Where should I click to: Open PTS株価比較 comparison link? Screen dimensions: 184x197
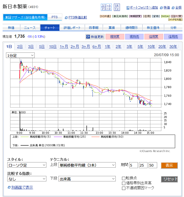[x=77, y=17]
